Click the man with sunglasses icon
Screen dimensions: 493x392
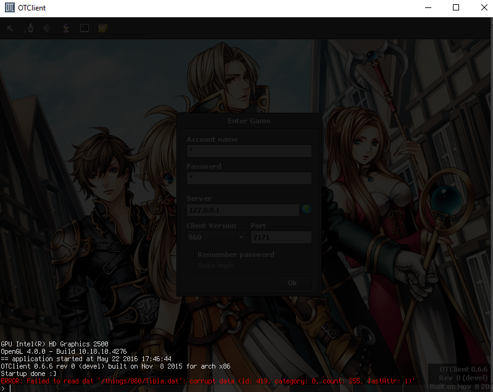[x=65, y=28]
